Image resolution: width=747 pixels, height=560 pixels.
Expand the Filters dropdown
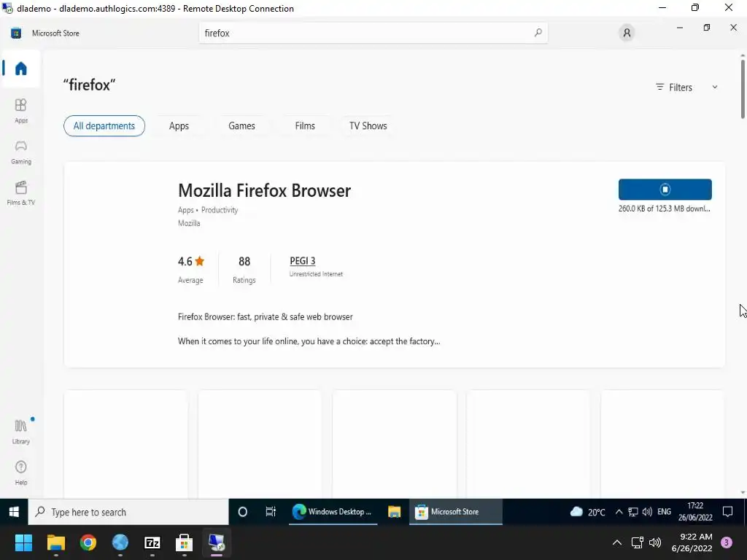pyautogui.click(x=686, y=87)
